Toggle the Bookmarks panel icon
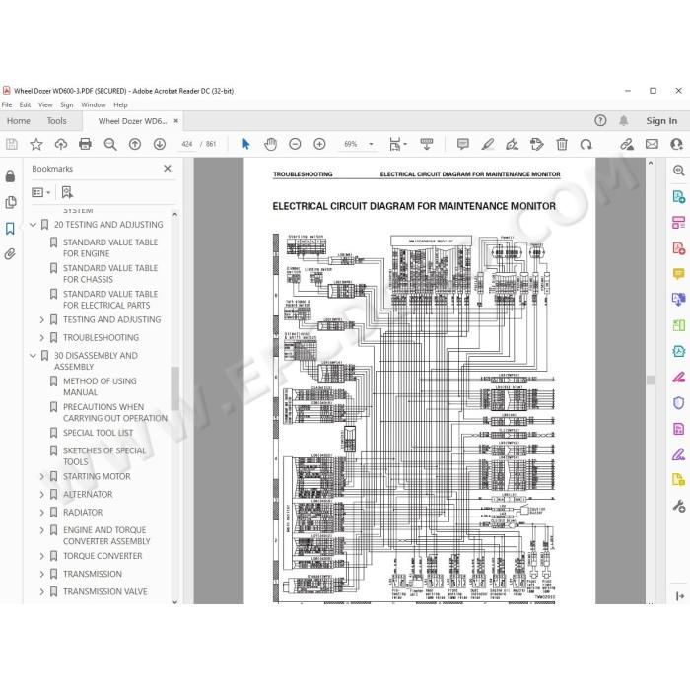Image resolution: width=690 pixels, height=690 pixels. pyautogui.click(x=10, y=228)
